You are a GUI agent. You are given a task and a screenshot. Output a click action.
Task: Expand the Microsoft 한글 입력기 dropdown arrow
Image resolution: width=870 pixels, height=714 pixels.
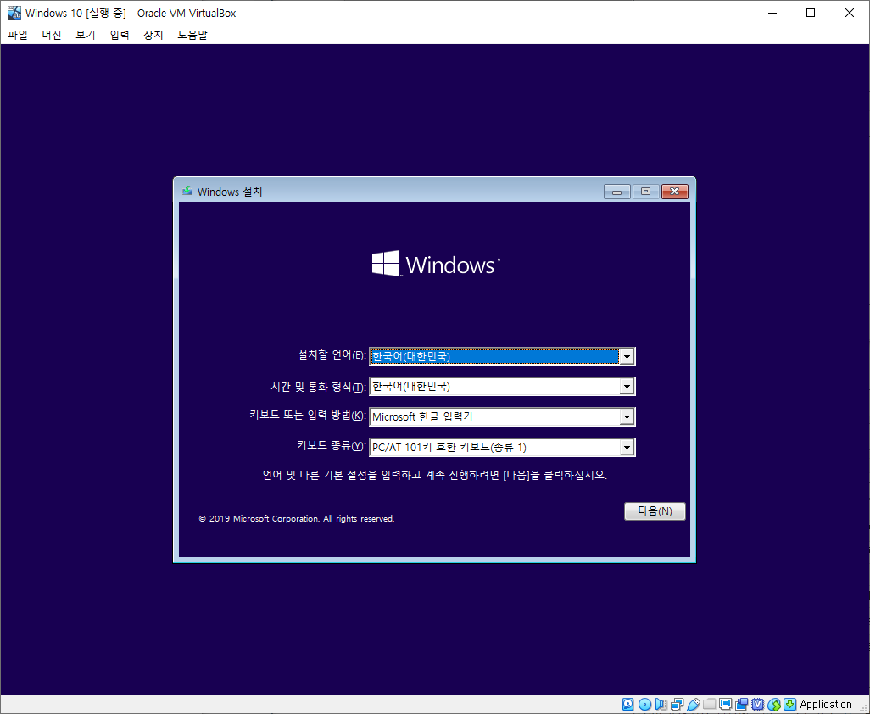tap(627, 416)
